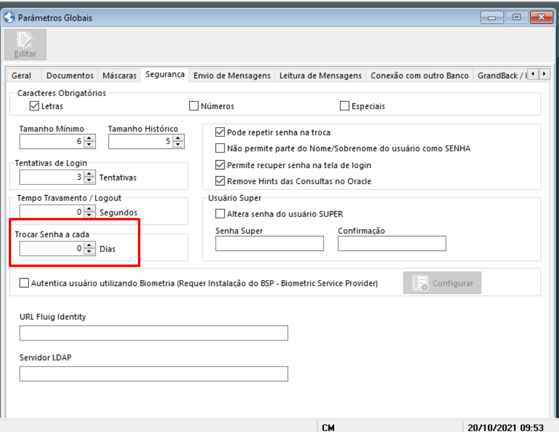559x432 pixels.
Task: Close the Parâmetros Globais window
Action: click(x=541, y=17)
